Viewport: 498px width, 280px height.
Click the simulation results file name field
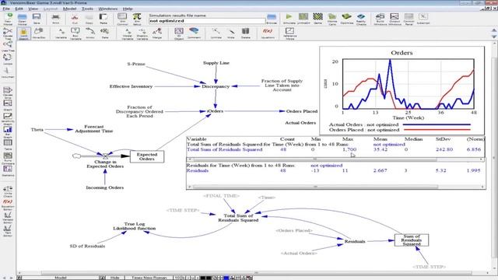tap(207, 21)
